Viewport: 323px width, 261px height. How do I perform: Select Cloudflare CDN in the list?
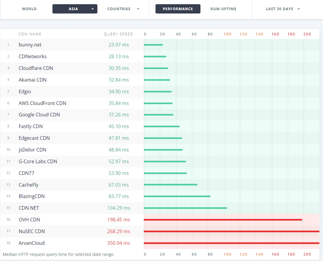click(x=36, y=68)
